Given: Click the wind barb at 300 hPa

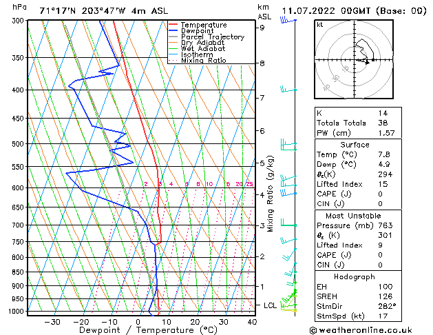Looking at the screenshot, I should pyautogui.click(x=288, y=20).
